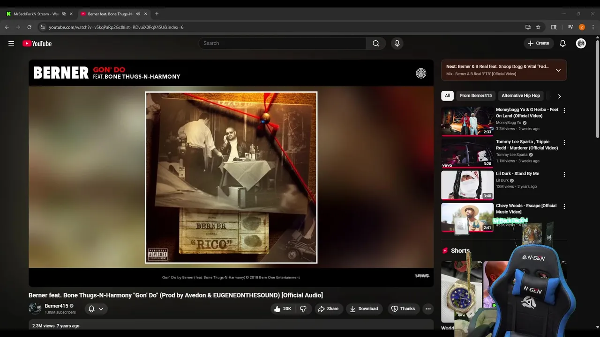Image resolution: width=600 pixels, height=337 pixels.
Task: Download the video
Action: 364,309
